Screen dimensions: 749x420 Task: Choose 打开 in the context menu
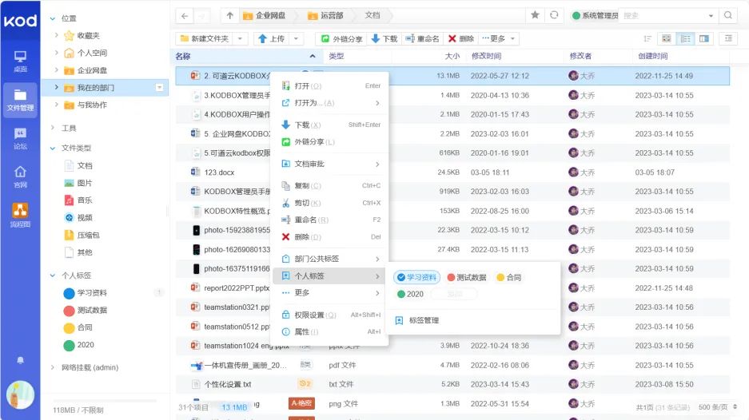tap(330, 86)
